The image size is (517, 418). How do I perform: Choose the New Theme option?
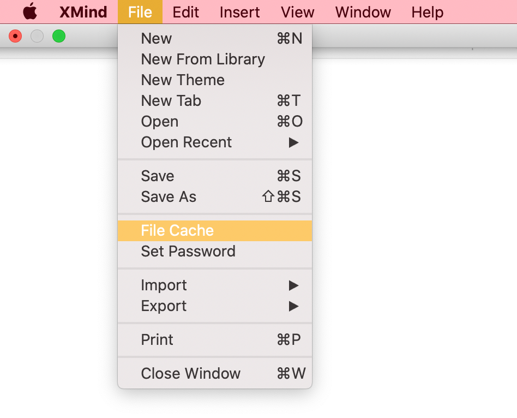[215, 80]
